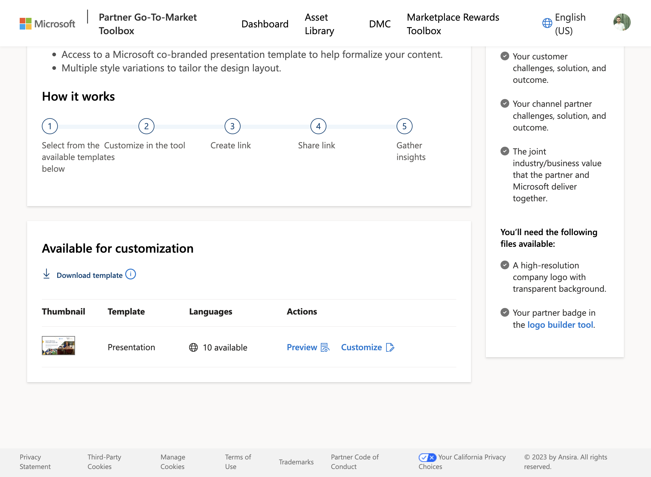Screen dimensions: 651x477
Task: Click the 'Presentation' template name cell
Action: (131, 347)
